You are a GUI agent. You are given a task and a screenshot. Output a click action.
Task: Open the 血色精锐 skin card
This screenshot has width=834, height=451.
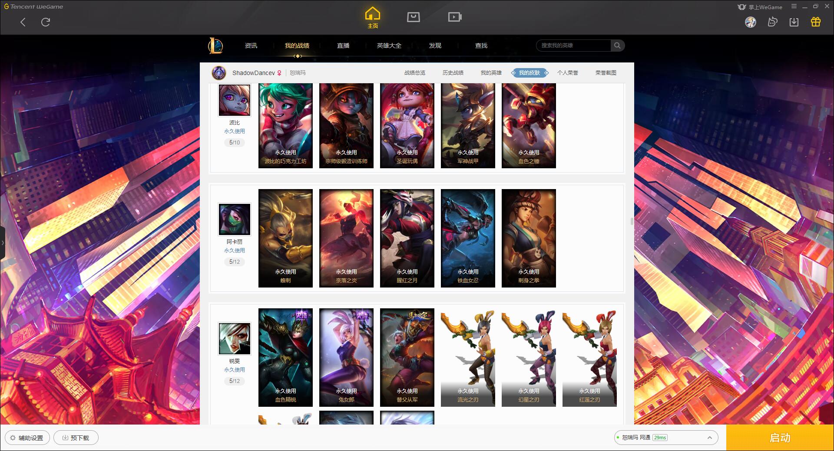pyautogui.click(x=285, y=357)
